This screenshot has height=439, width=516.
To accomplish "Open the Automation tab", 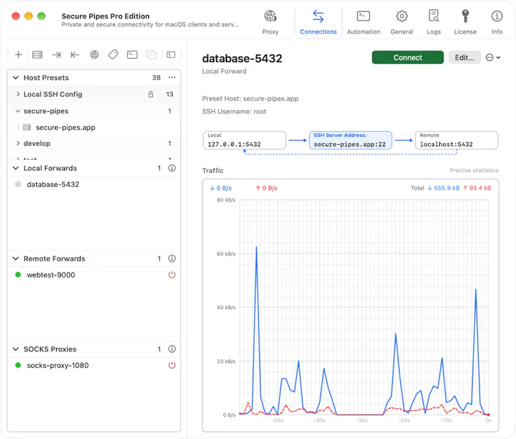I will (363, 22).
